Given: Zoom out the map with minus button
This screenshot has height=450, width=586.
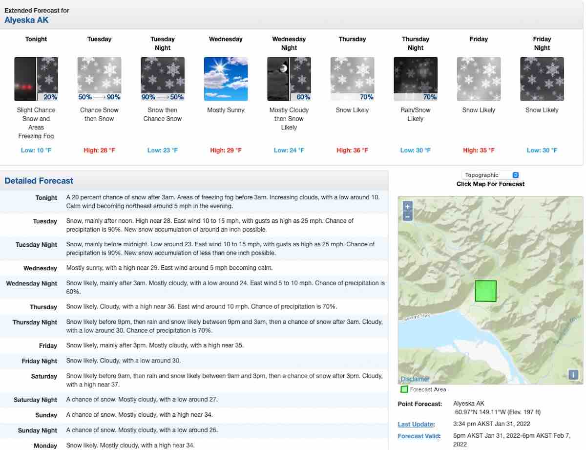Looking at the screenshot, I should [408, 216].
